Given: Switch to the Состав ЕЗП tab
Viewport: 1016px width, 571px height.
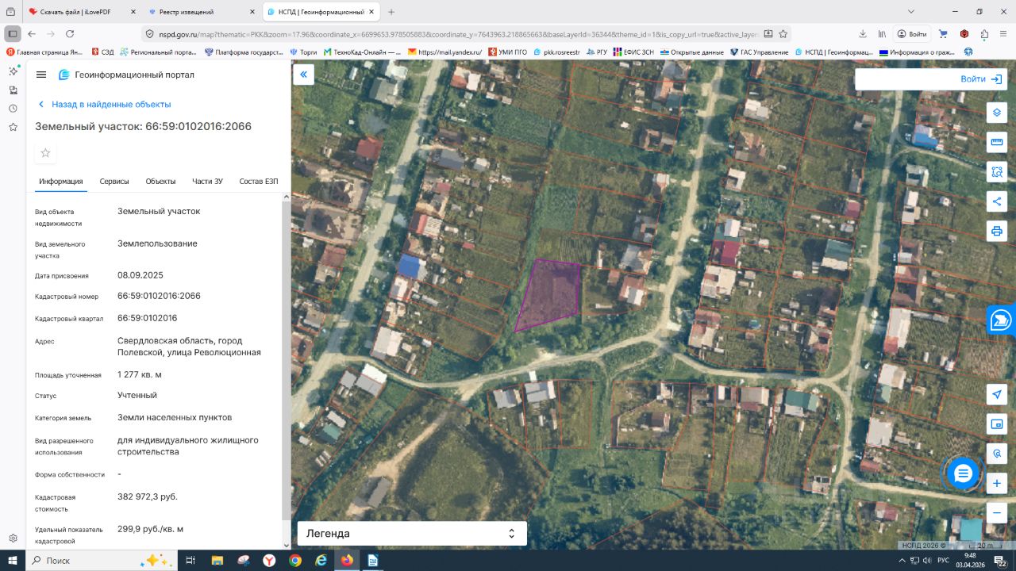Looking at the screenshot, I should [x=259, y=182].
